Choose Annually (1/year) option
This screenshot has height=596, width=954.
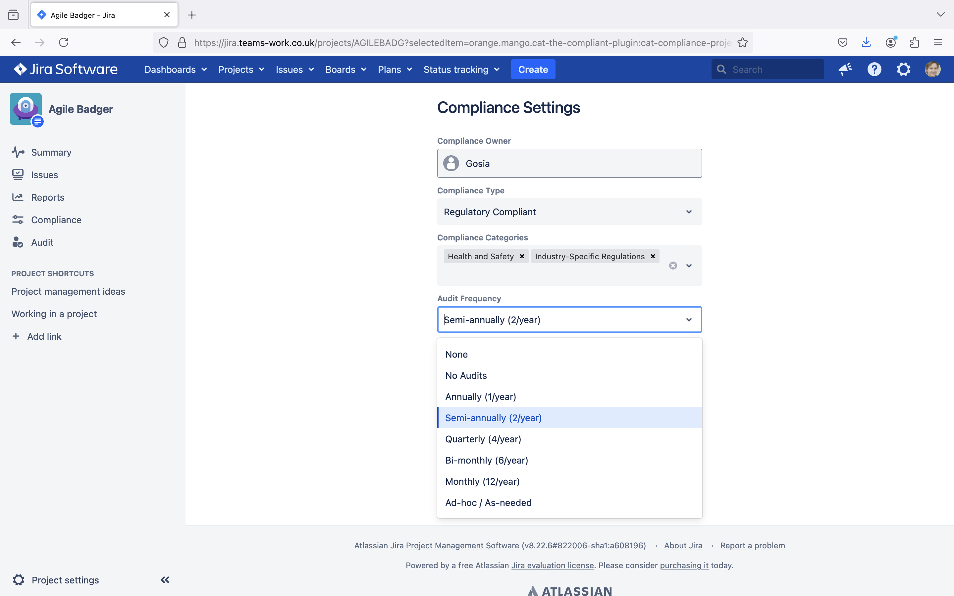569,397
